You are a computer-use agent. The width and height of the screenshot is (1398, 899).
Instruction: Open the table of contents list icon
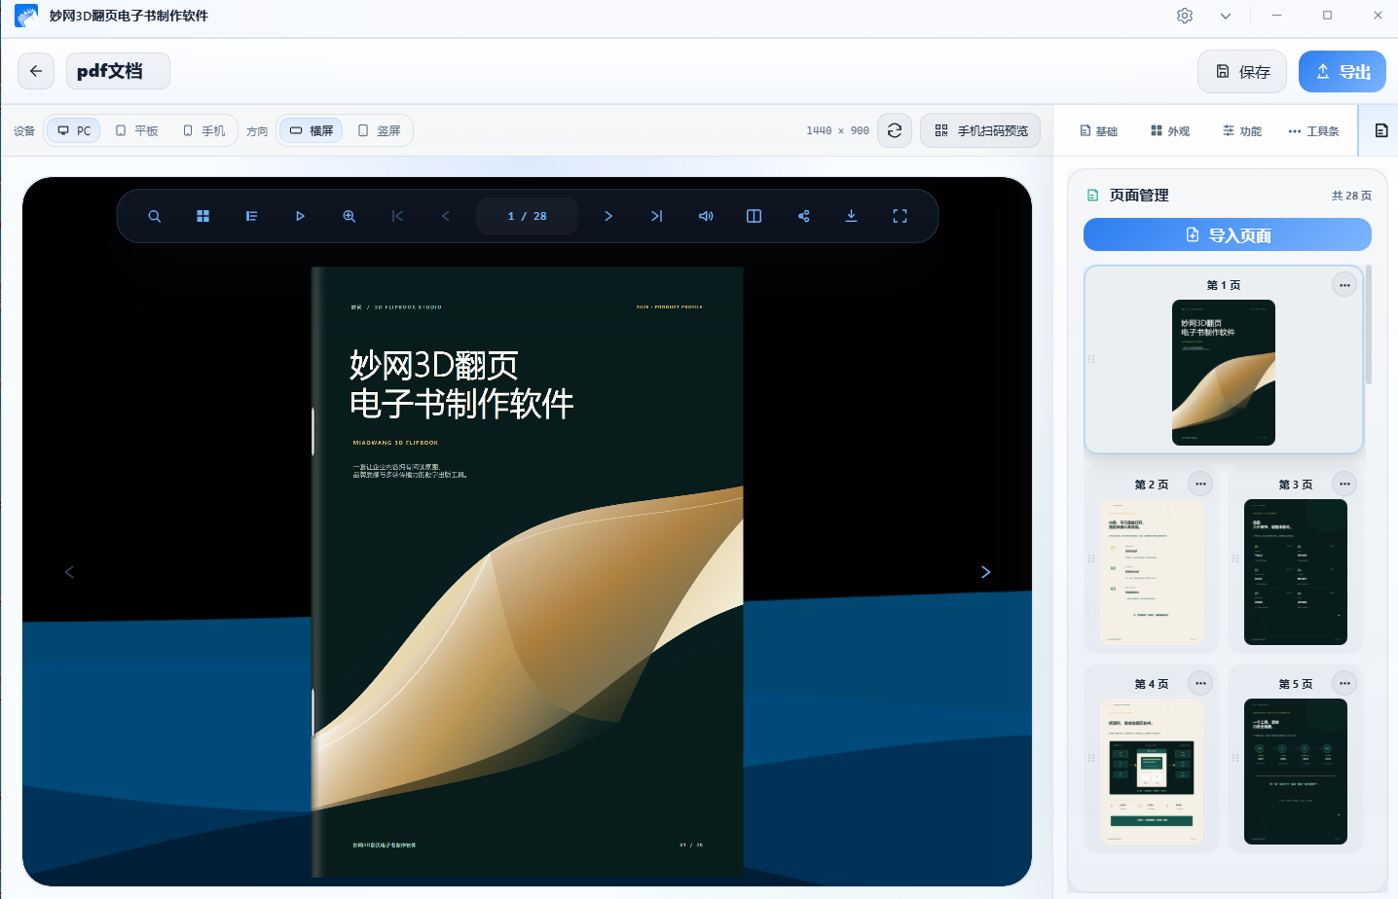click(x=251, y=216)
